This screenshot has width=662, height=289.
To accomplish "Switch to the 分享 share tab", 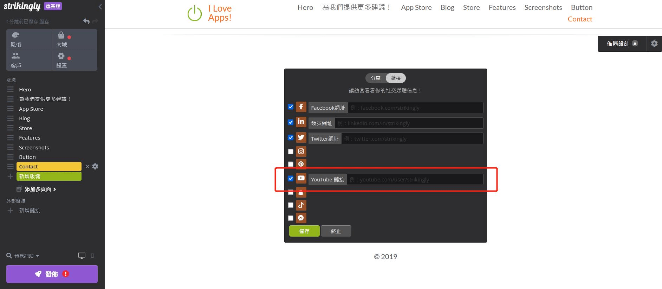I will (x=376, y=78).
